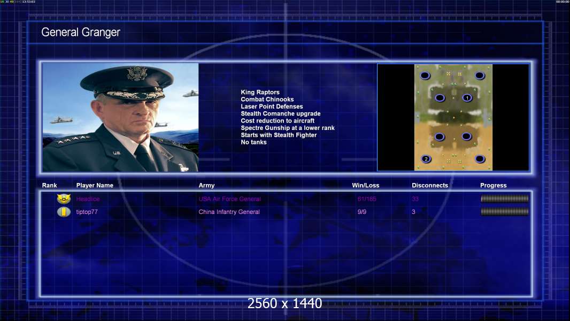
Task: Select player name tiptop77
Action: point(87,212)
